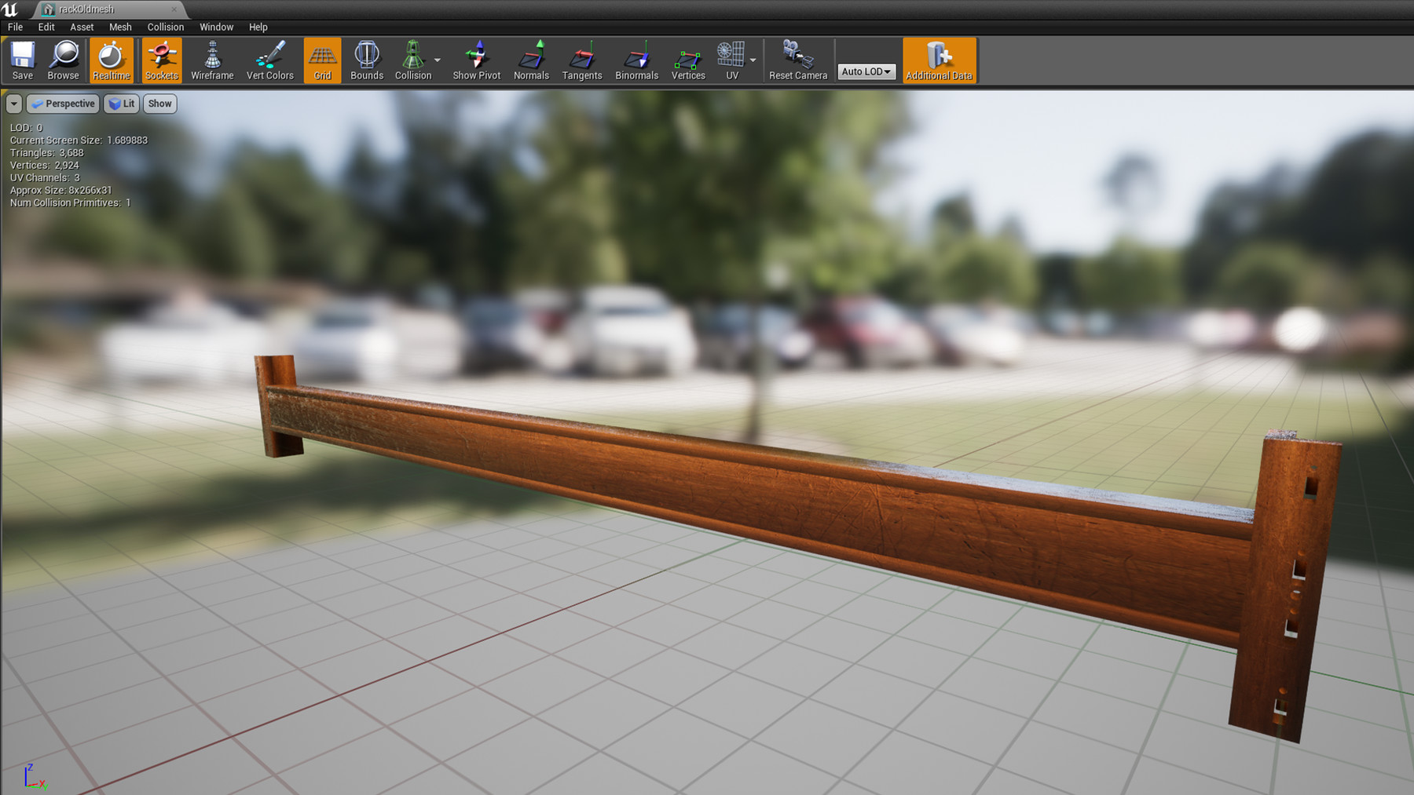Show Binormals on the mesh
This screenshot has width=1414, height=795.
click(636, 59)
